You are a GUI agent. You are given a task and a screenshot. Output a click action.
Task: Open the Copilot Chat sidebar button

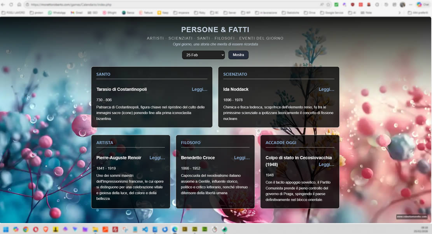click(x=422, y=5)
